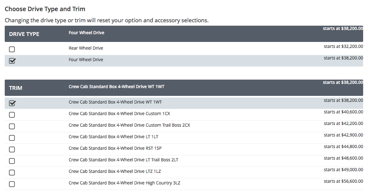Tick the Custom Trail Boss 2CX checkbox

click(12, 126)
